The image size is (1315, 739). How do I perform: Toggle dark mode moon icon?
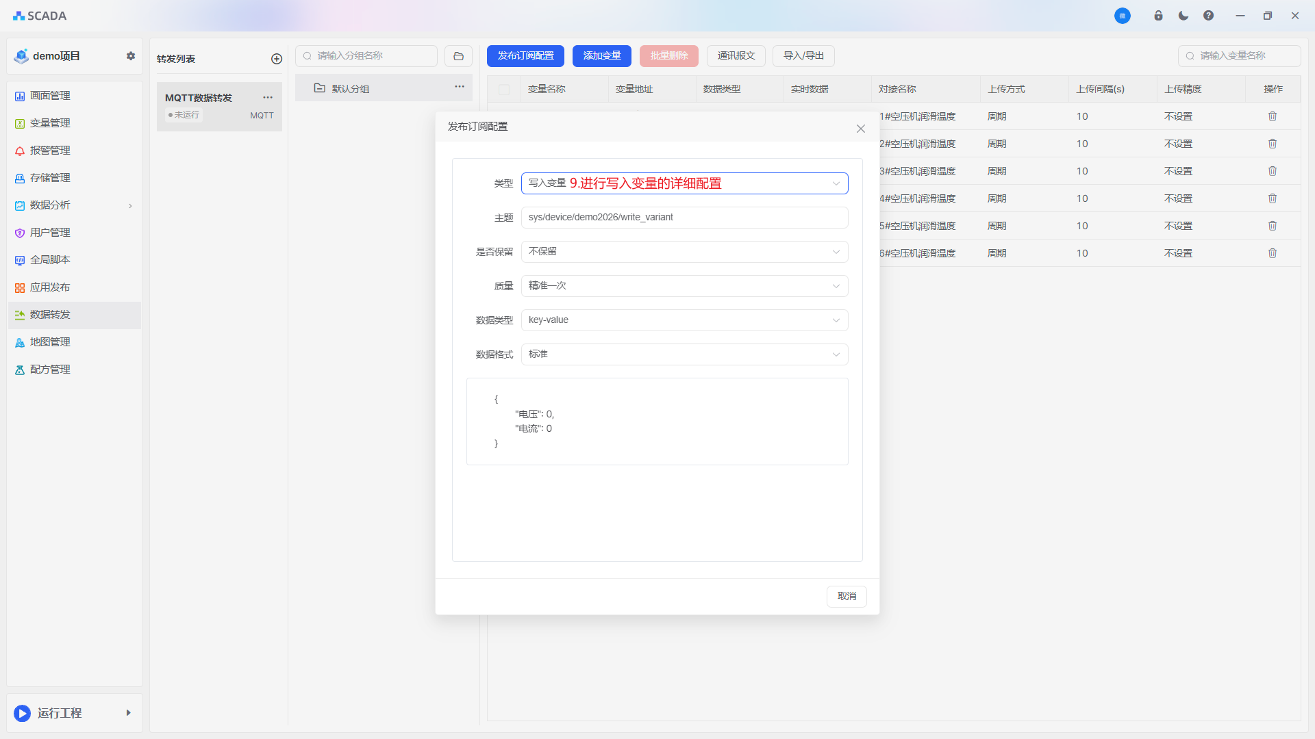click(x=1183, y=16)
